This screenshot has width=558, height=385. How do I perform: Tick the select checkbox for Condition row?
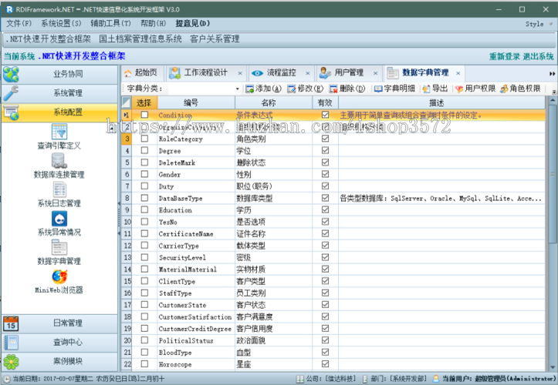tap(144, 115)
